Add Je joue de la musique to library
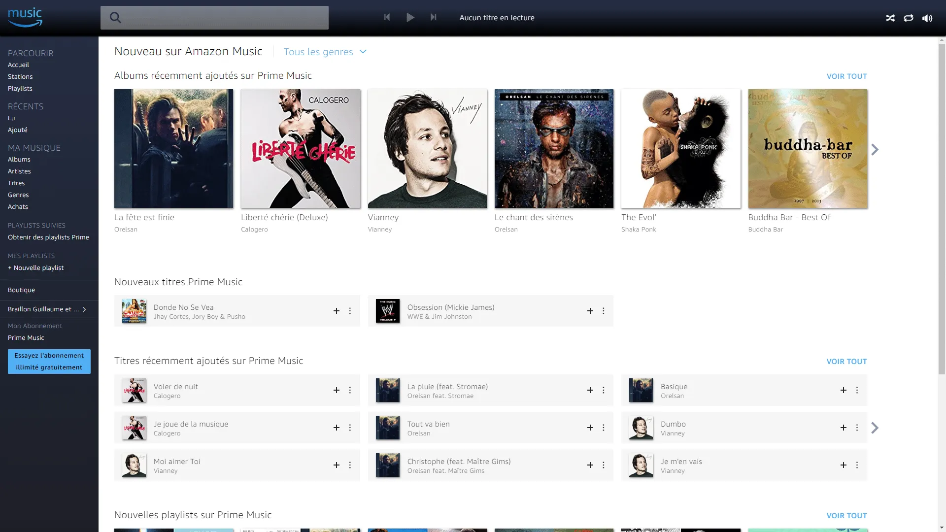 (x=337, y=428)
